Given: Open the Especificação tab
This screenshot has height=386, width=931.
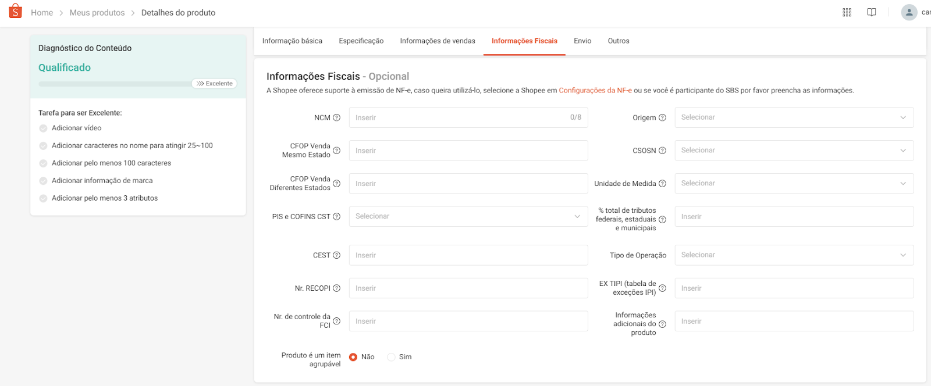Looking at the screenshot, I should click(x=361, y=41).
